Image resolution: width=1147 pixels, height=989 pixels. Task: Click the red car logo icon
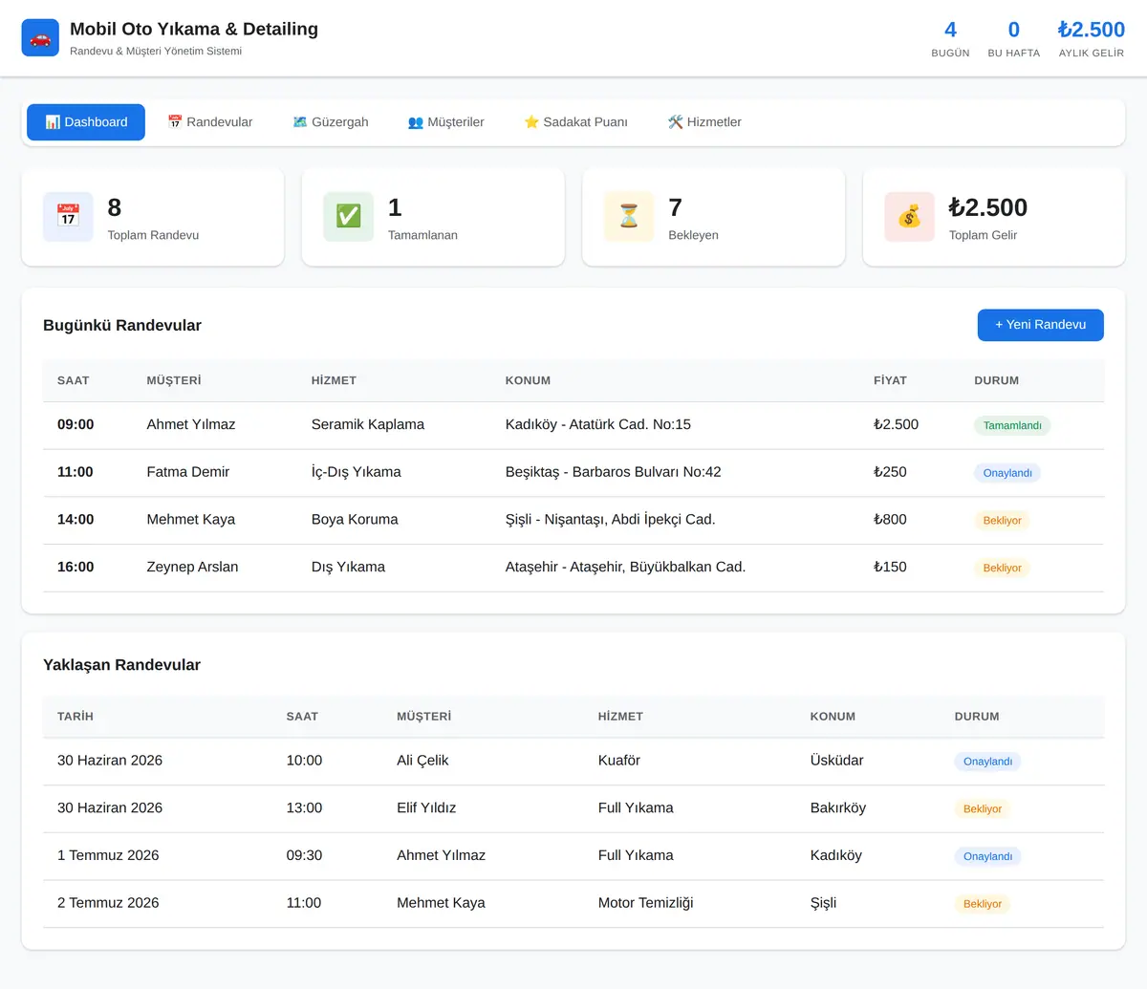tap(40, 38)
